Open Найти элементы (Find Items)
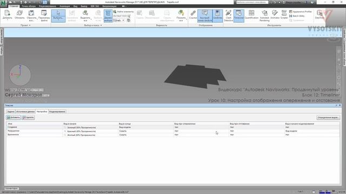This screenshot has height=194, width=346. [x=124, y=11]
